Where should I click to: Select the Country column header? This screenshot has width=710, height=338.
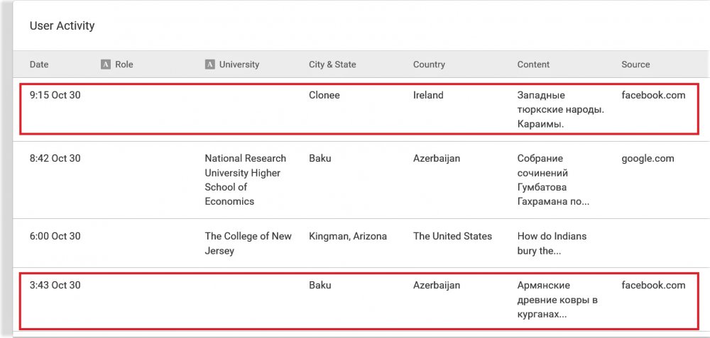click(x=429, y=64)
